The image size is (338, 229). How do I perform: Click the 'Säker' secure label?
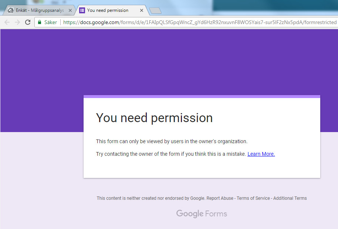tap(51, 22)
